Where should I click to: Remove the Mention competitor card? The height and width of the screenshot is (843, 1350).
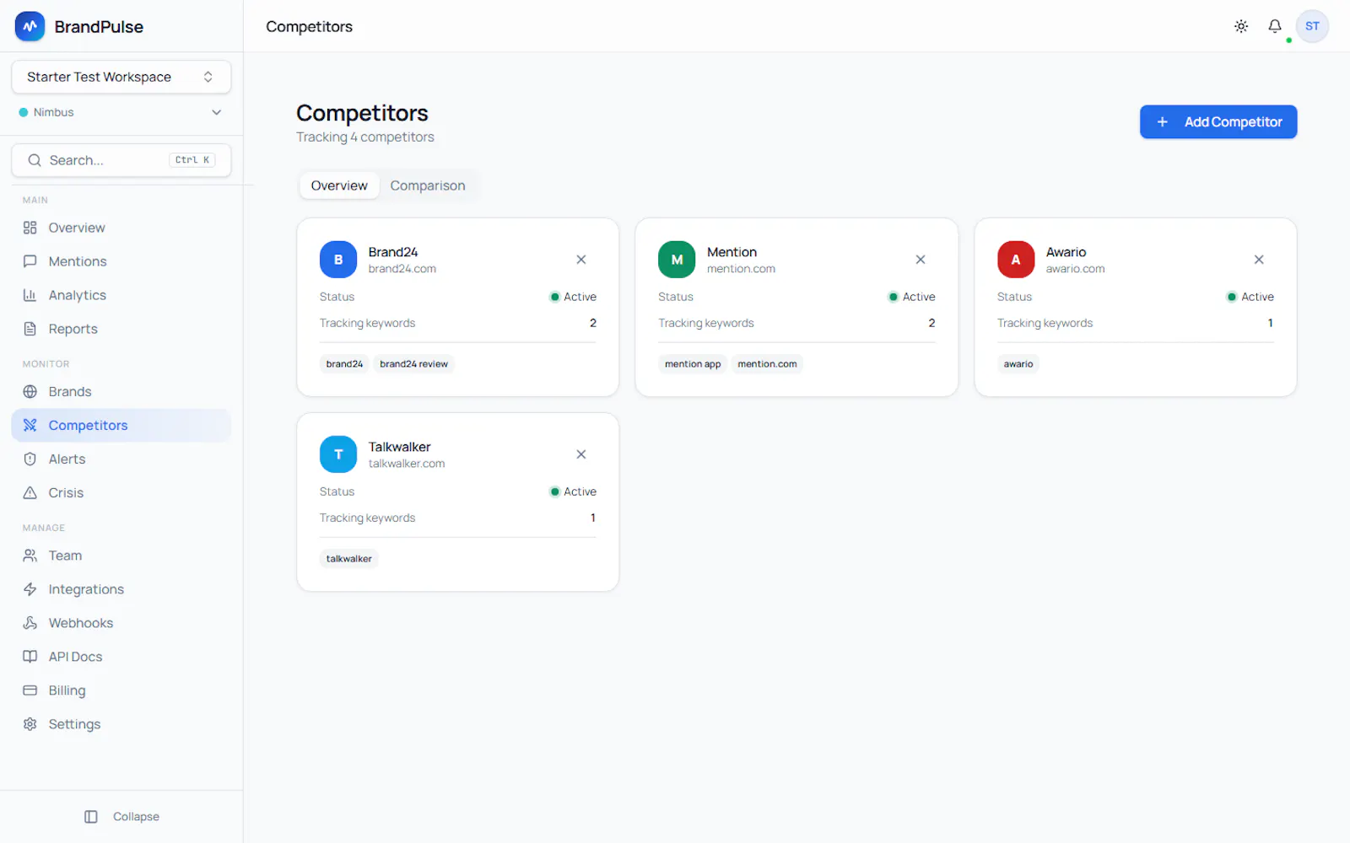click(x=921, y=260)
